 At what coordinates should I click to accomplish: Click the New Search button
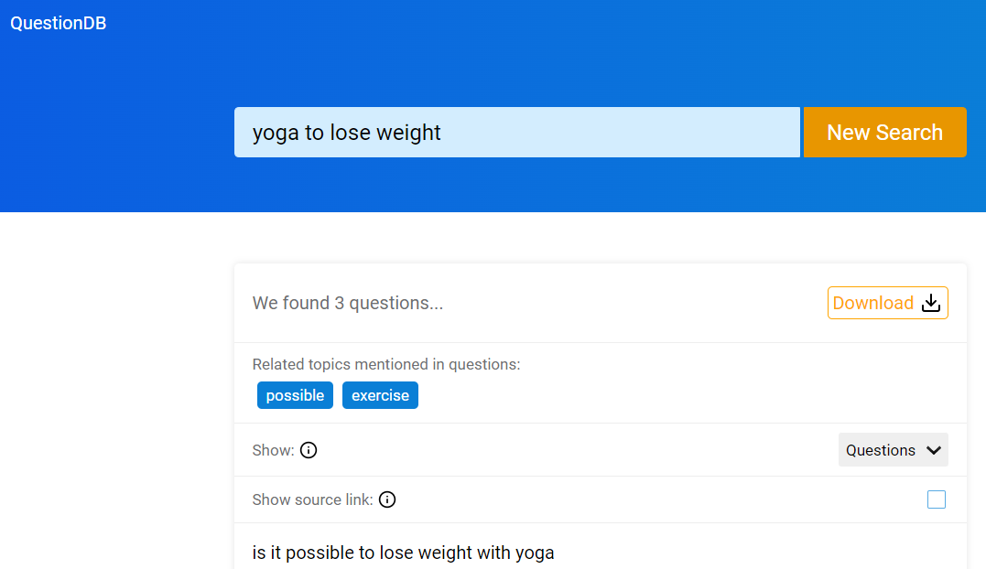coord(884,132)
